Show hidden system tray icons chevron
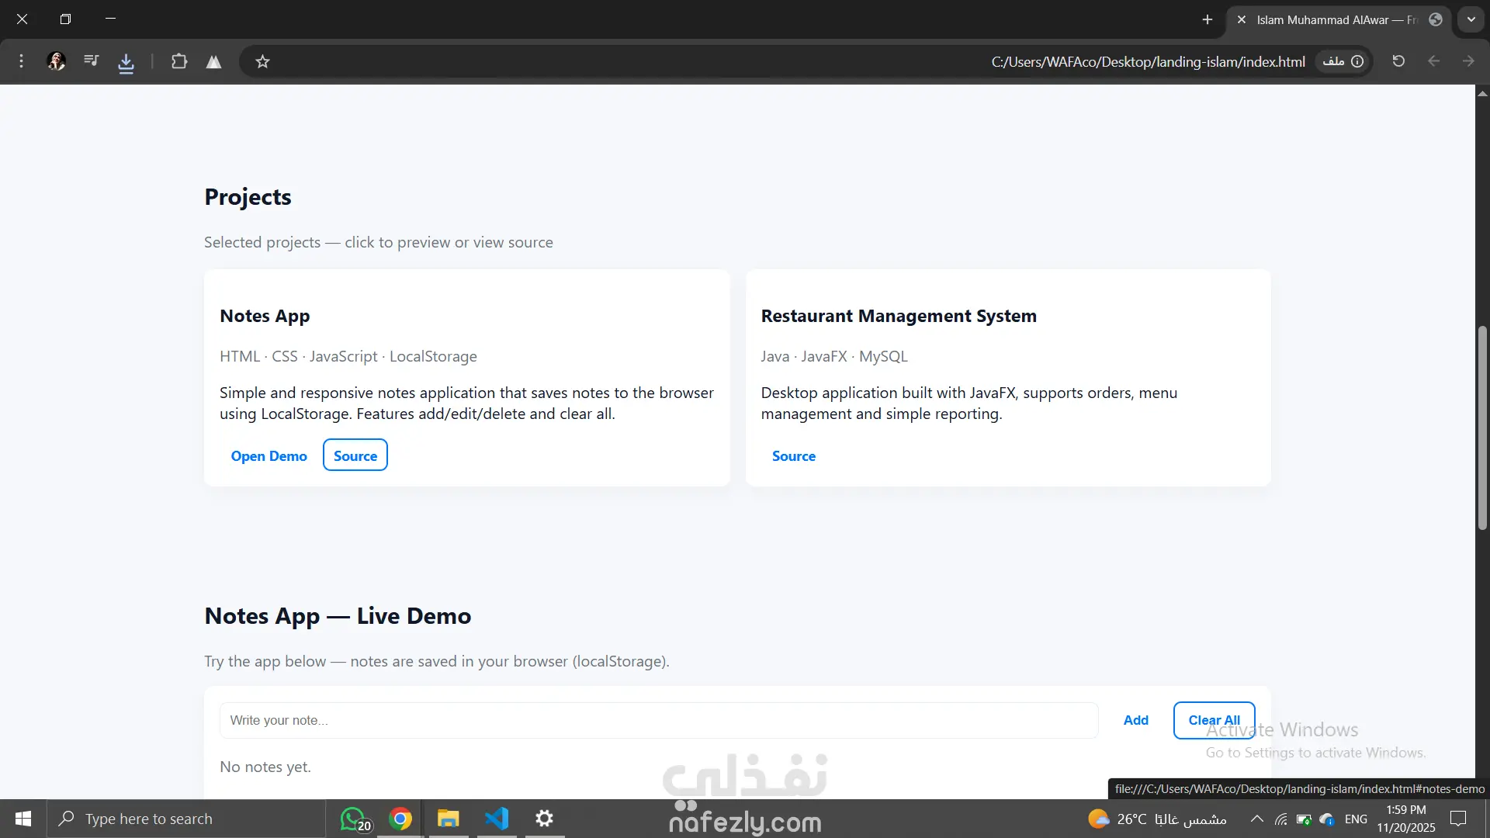The width and height of the screenshot is (1490, 838). 1256,819
